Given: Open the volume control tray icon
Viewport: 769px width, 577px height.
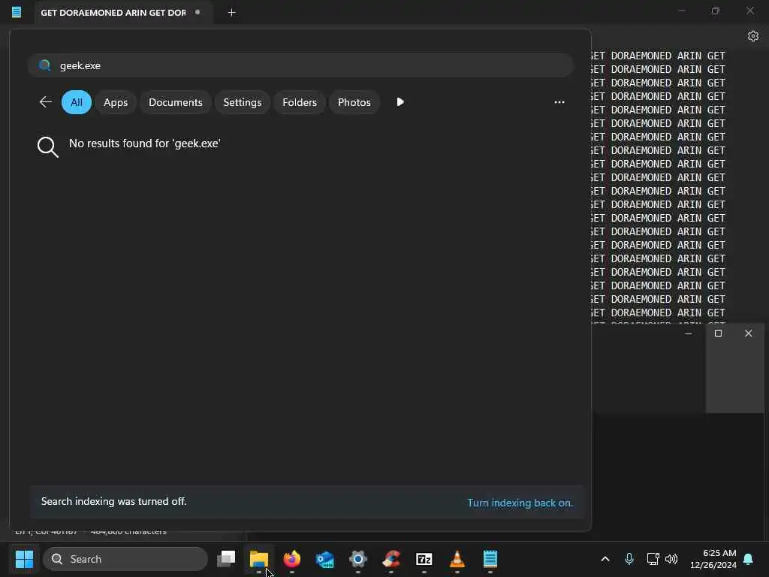Looking at the screenshot, I should click(671, 559).
